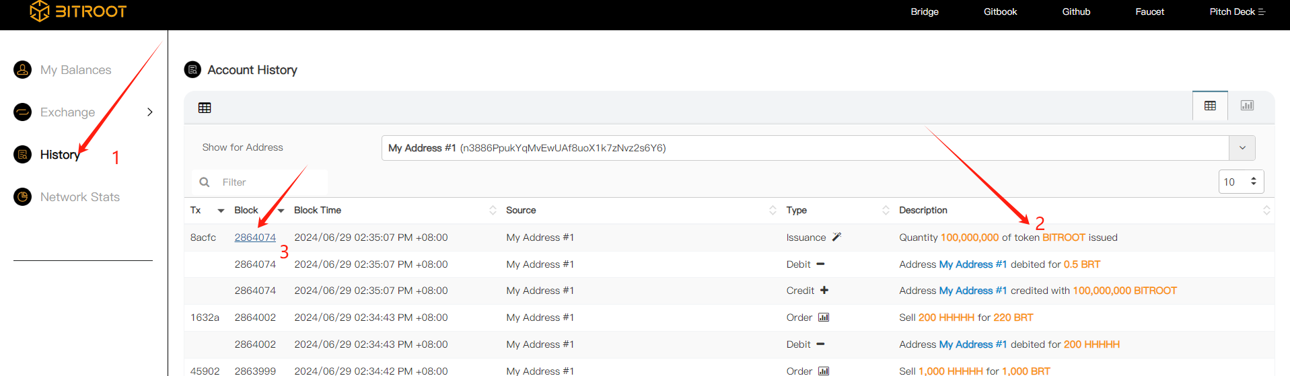Open the Bridge menu item
The image size is (1290, 376).
click(x=925, y=12)
